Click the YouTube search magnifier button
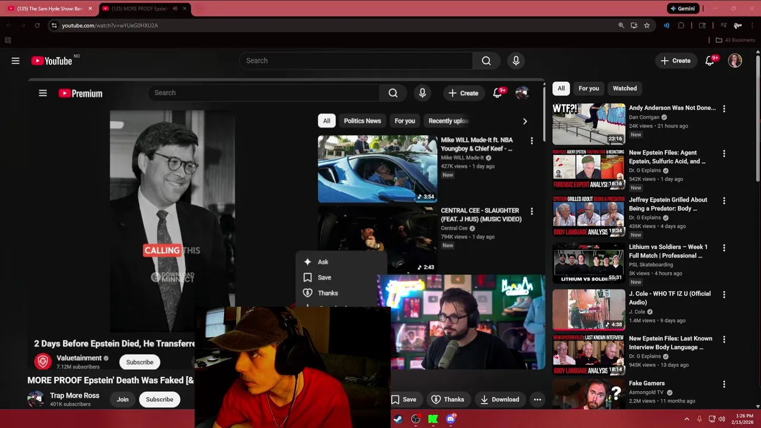The height and width of the screenshot is (428, 761). point(486,61)
